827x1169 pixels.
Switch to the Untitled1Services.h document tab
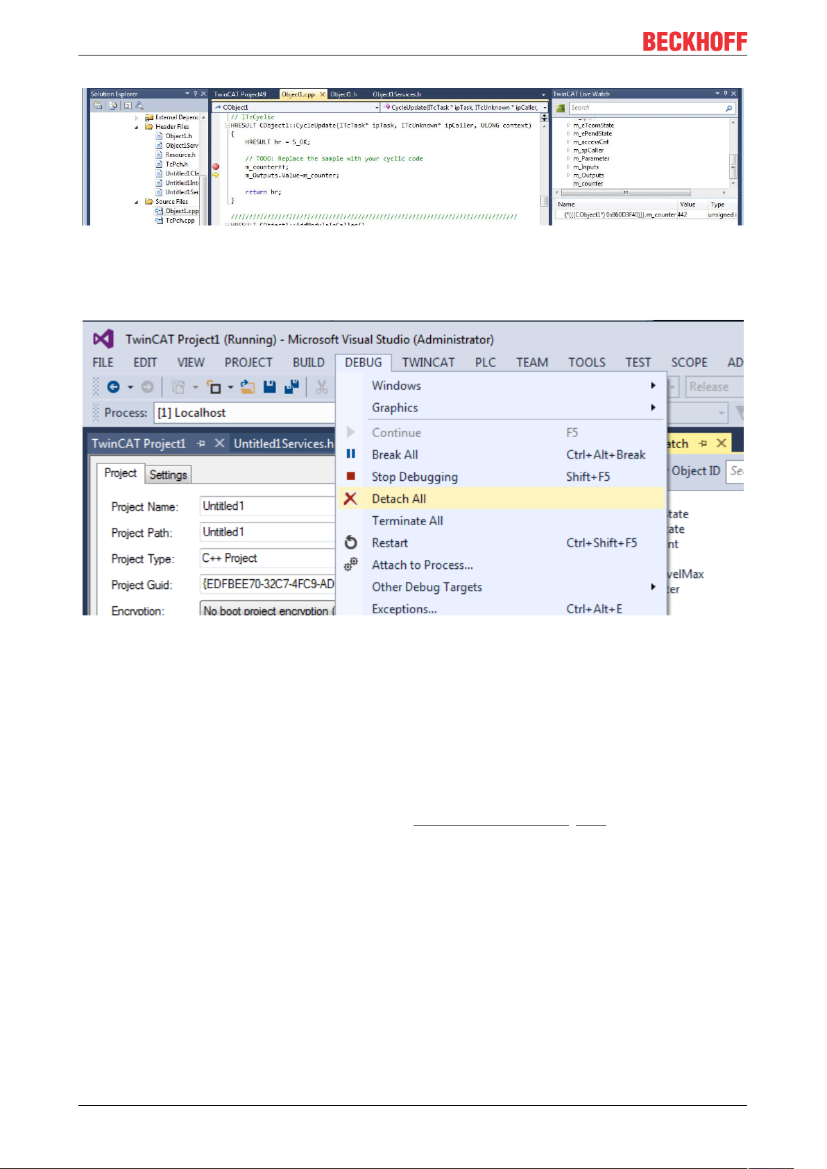[x=283, y=443]
